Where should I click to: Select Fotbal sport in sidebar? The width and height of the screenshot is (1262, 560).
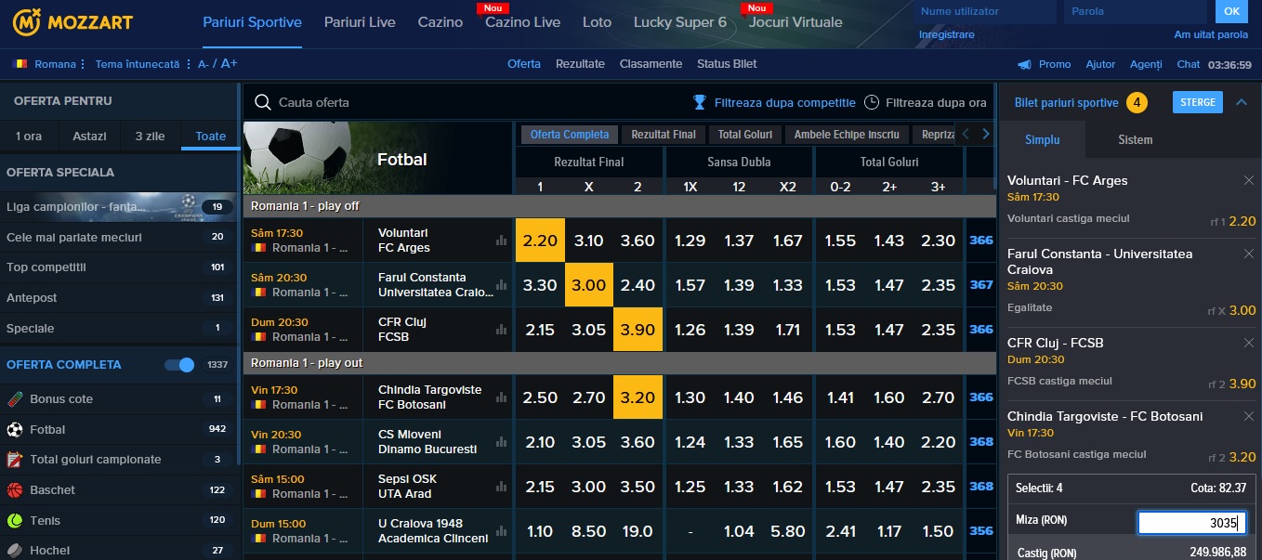pyautogui.click(x=119, y=429)
